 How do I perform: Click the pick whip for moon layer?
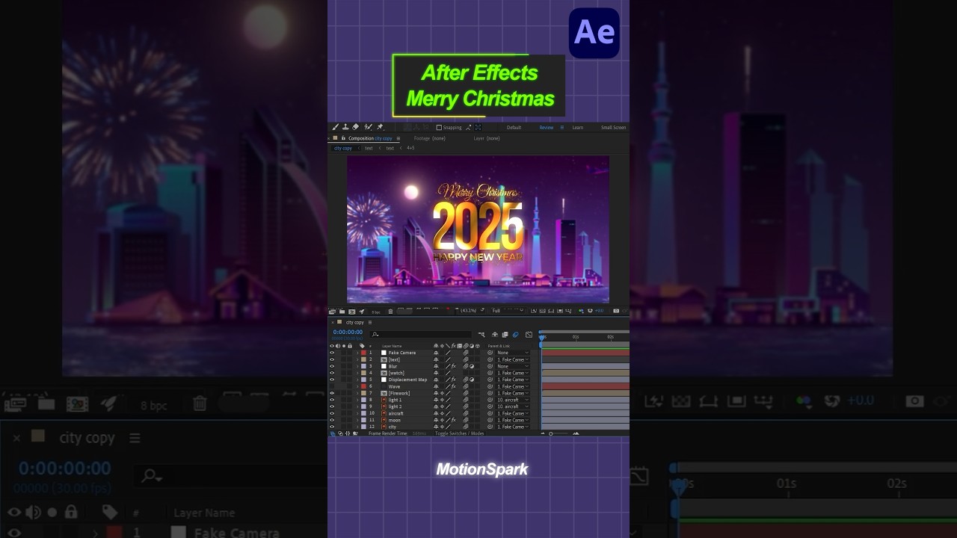pos(490,420)
